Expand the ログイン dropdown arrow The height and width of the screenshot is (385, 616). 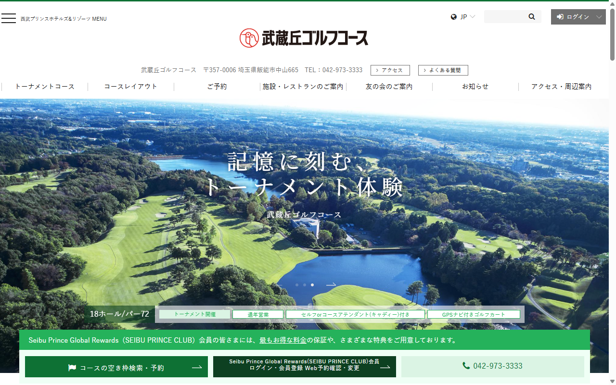point(599,17)
